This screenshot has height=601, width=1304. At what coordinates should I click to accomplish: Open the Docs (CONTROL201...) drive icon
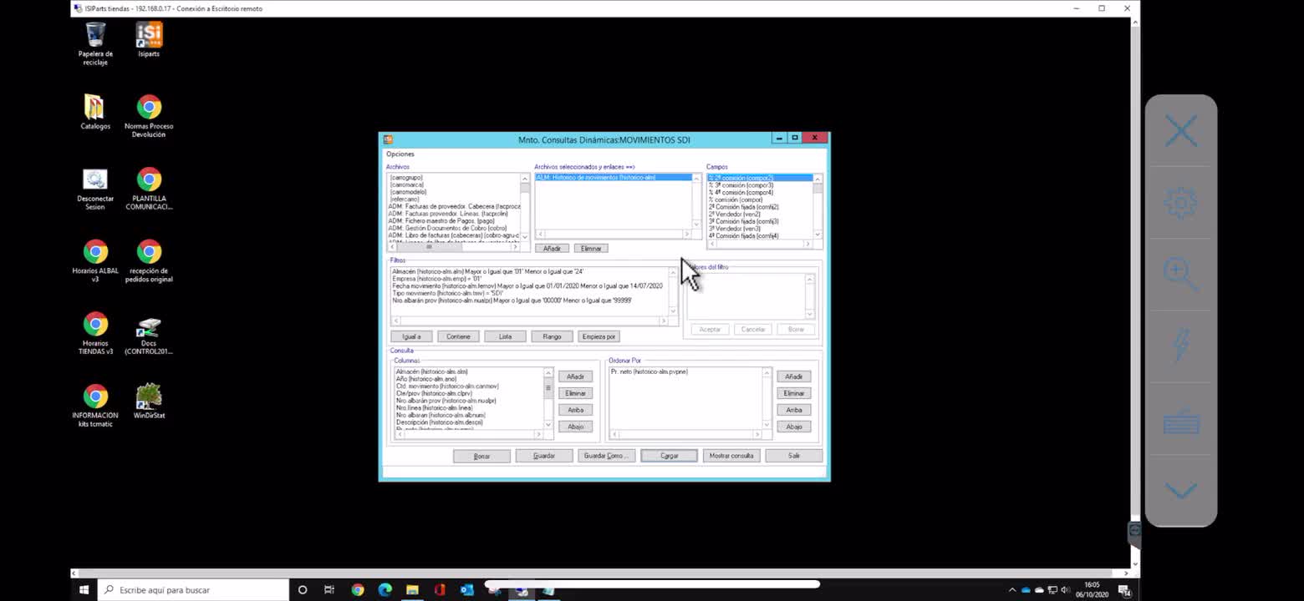point(149,334)
